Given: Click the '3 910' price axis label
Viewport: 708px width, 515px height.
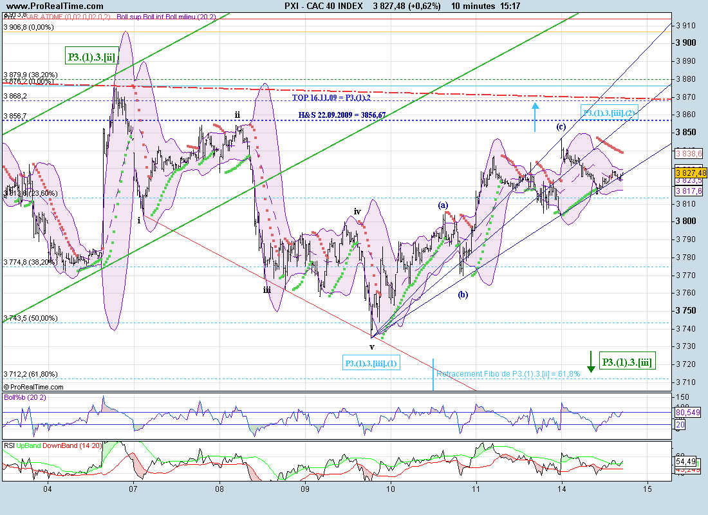Looking at the screenshot, I should click(x=686, y=26).
